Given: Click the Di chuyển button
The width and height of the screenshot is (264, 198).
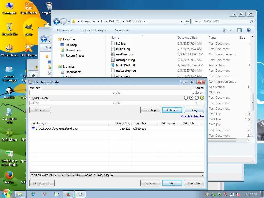Looking at the screenshot, I should point(172,110).
